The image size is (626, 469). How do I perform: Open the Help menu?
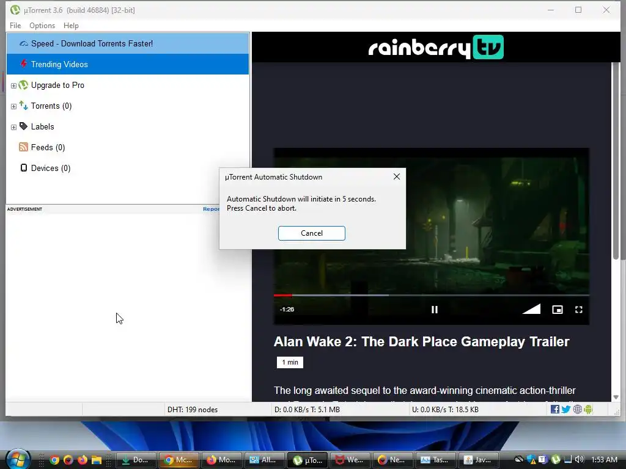[71, 26]
